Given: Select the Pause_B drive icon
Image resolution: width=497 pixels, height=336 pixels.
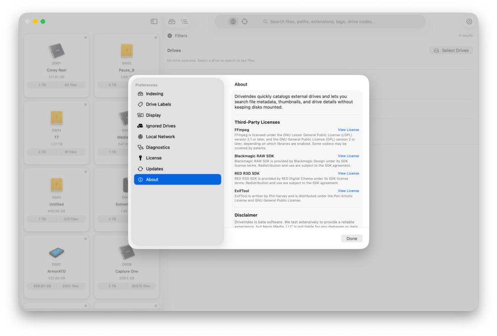Looking at the screenshot, I should 127,51.
